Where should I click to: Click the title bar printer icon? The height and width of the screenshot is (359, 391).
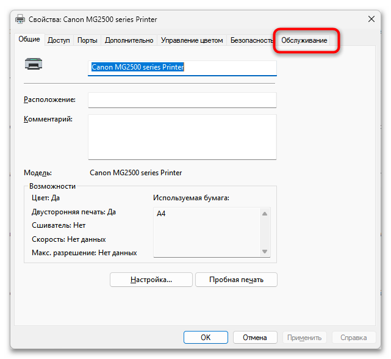20,19
